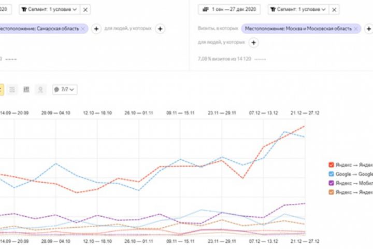Toggle the orange Яндекс series checkbox
Screen dimensions: 373x249
coord(331,192)
